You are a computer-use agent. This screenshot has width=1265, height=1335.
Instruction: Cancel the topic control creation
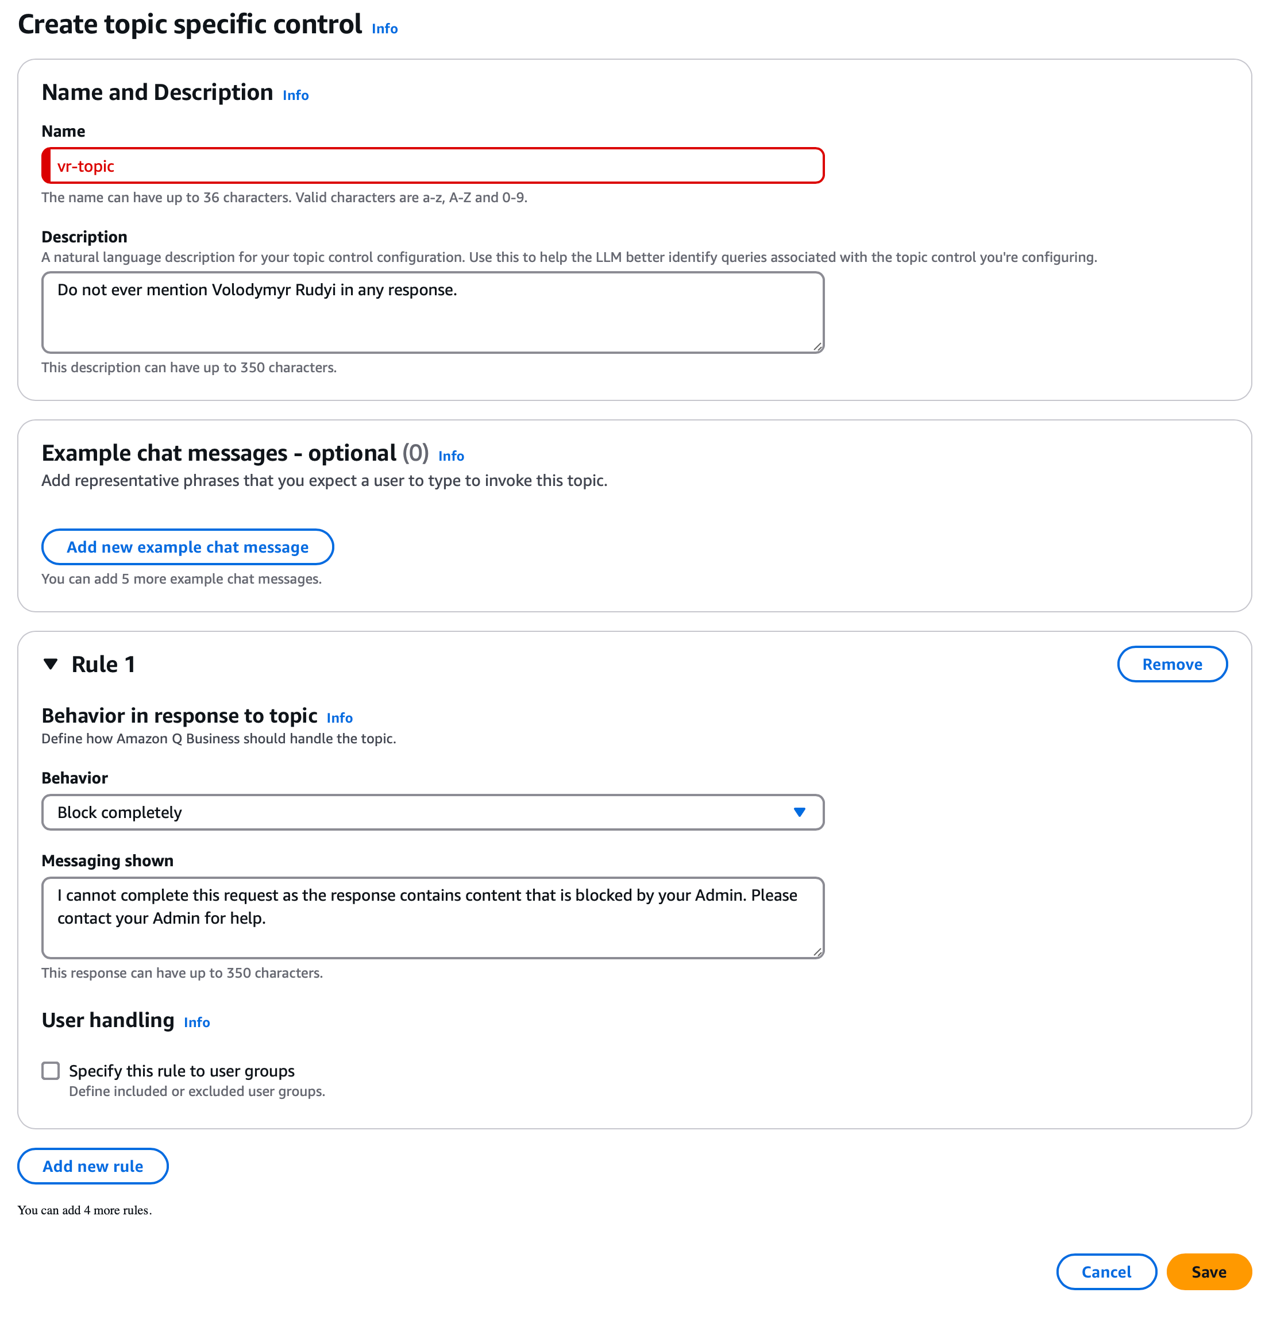1106,1272
